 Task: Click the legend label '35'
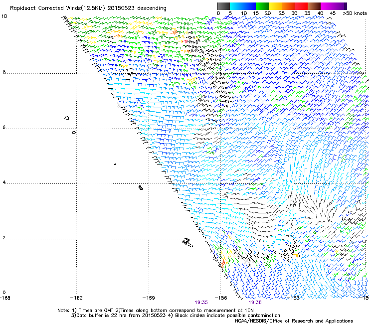coord(307,13)
